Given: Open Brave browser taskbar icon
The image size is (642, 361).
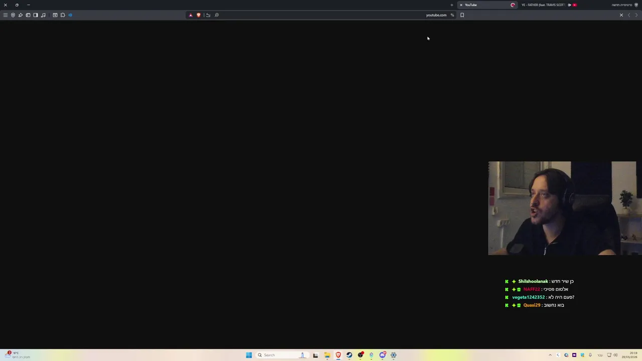Looking at the screenshot, I should click(x=338, y=355).
